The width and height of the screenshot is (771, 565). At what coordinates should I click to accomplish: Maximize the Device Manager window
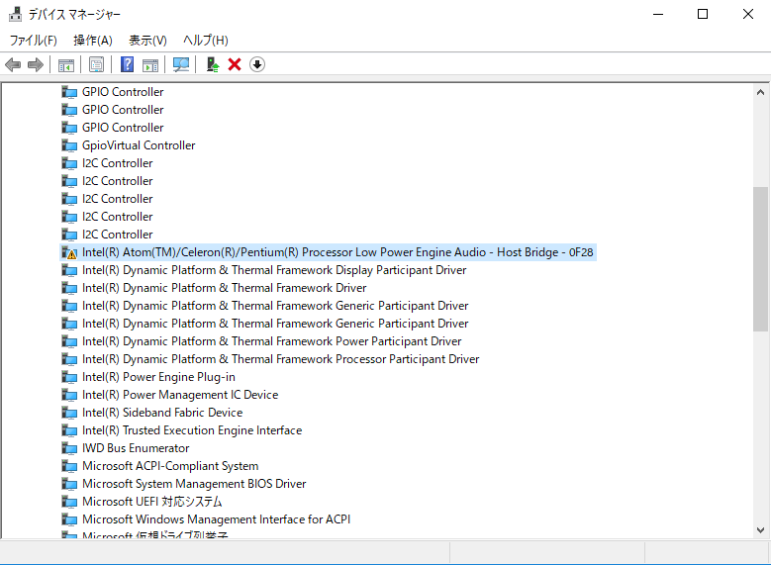click(703, 14)
